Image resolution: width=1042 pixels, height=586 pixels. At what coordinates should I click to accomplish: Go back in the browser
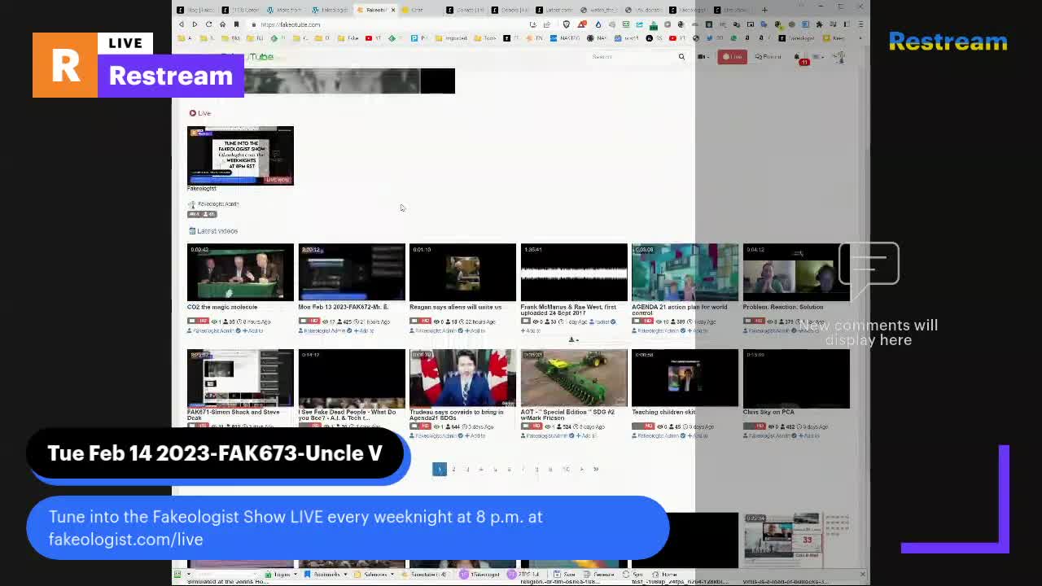[x=181, y=24]
